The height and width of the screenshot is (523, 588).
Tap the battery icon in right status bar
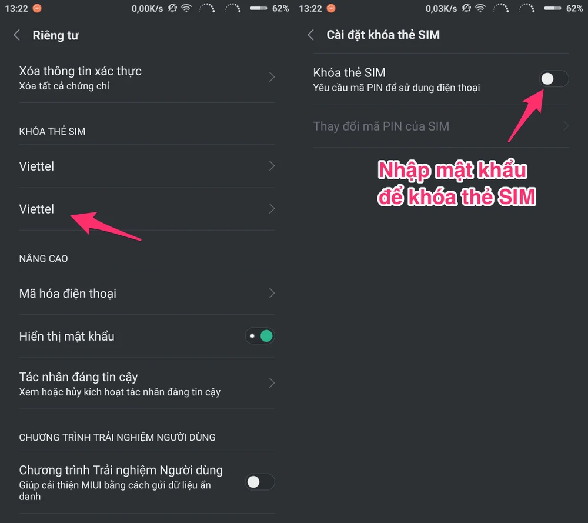point(552,8)
